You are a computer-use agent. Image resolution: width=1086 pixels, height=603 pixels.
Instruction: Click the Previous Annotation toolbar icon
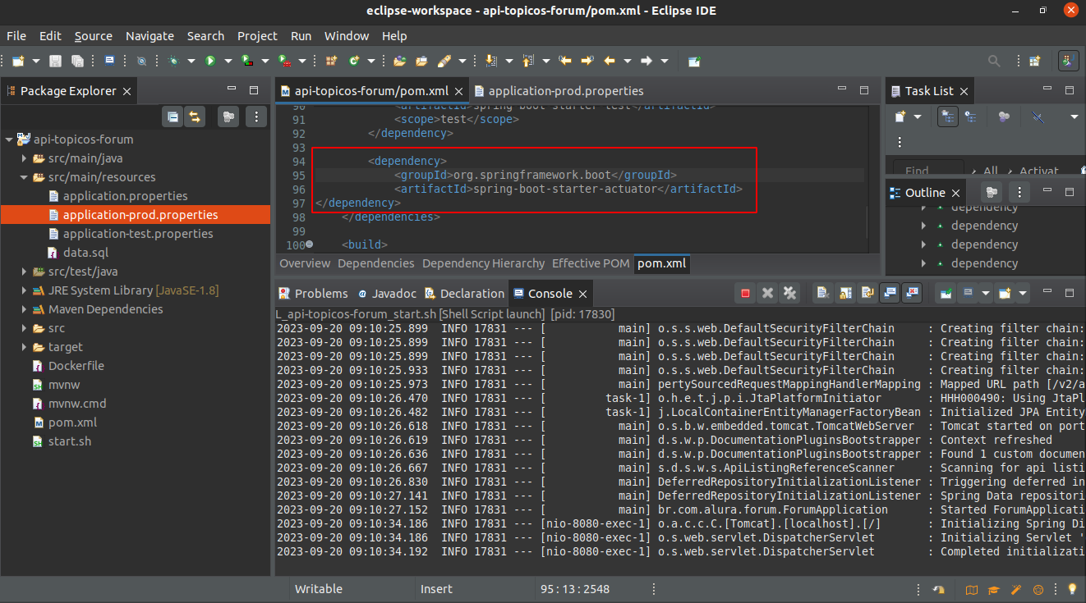[x=528, y=61]
